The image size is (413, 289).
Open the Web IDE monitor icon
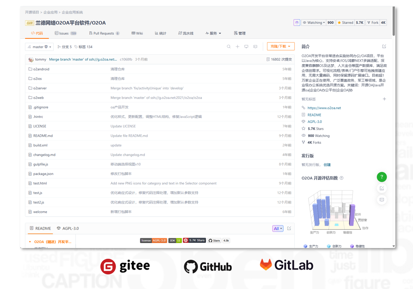[x=246, y=47]
